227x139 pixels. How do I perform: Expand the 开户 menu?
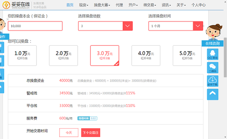133,5
